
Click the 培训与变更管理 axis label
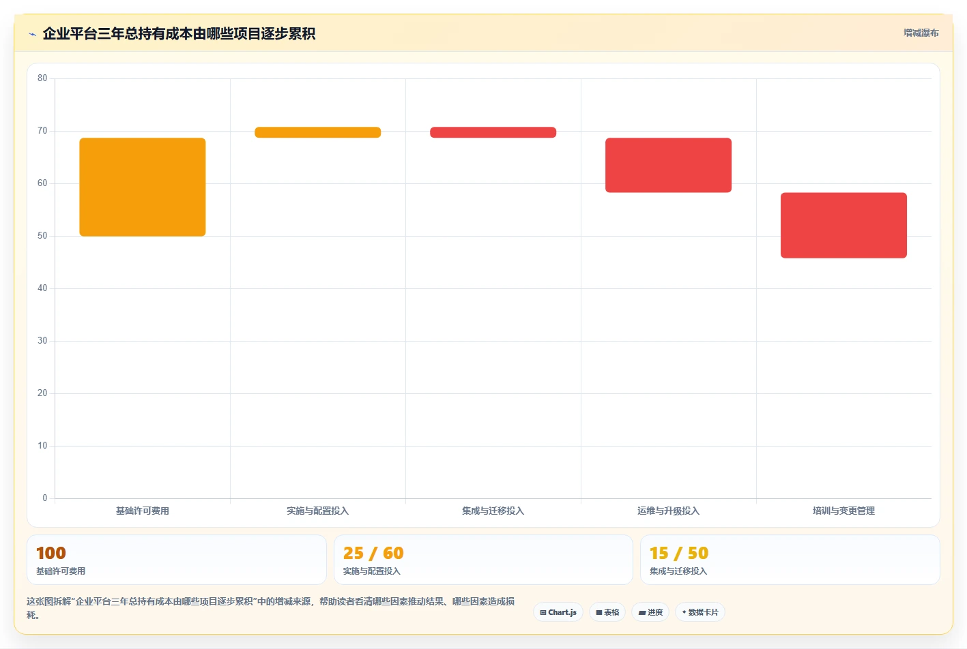[843, 511]
